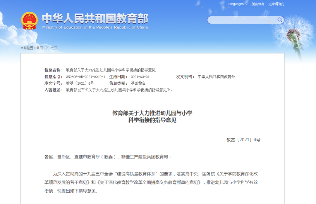This screenshot has width=316, height=204.
Task: Go to 首页 in breadcrumb
Action: click(39, 48)
